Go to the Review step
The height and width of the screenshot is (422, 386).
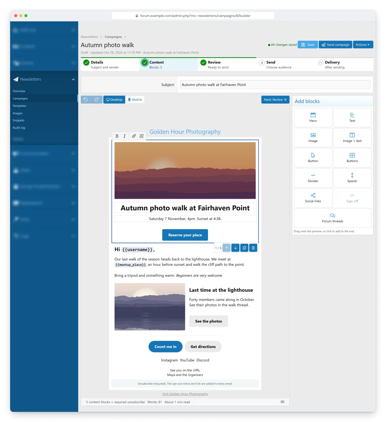[227, 64]
